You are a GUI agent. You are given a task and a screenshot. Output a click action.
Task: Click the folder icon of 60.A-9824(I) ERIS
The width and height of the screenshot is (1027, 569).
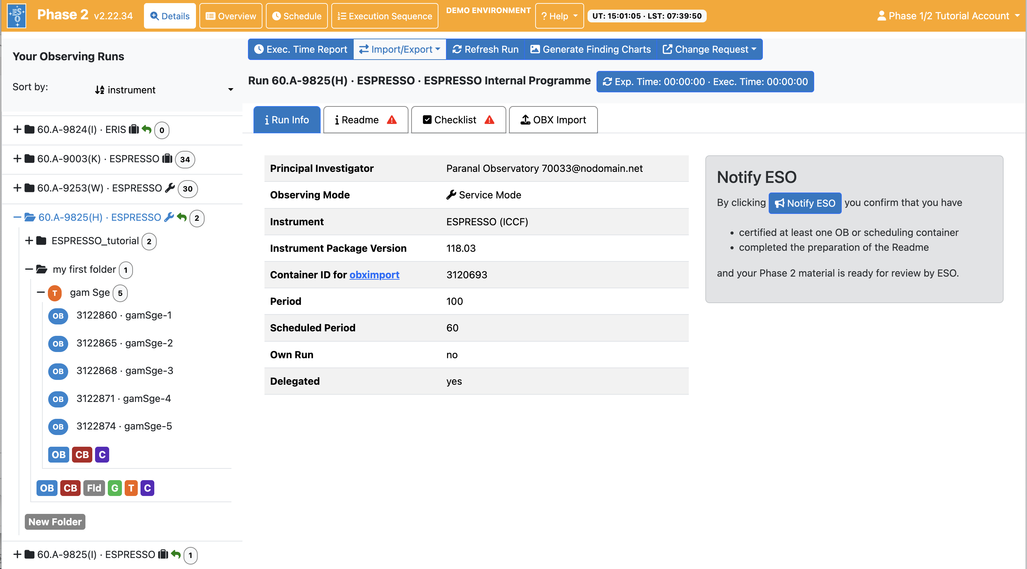[30, 130]
